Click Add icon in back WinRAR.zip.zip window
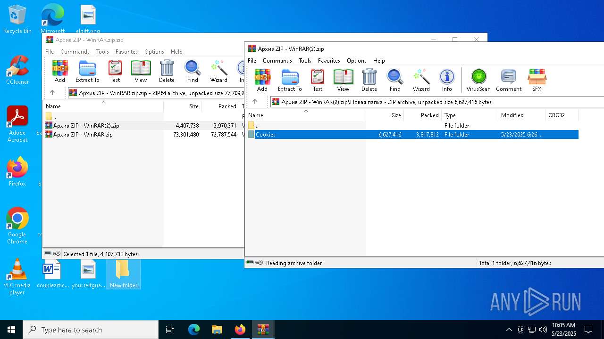The height and width of the screenshot is (339, 604). (x=60, y=71)
